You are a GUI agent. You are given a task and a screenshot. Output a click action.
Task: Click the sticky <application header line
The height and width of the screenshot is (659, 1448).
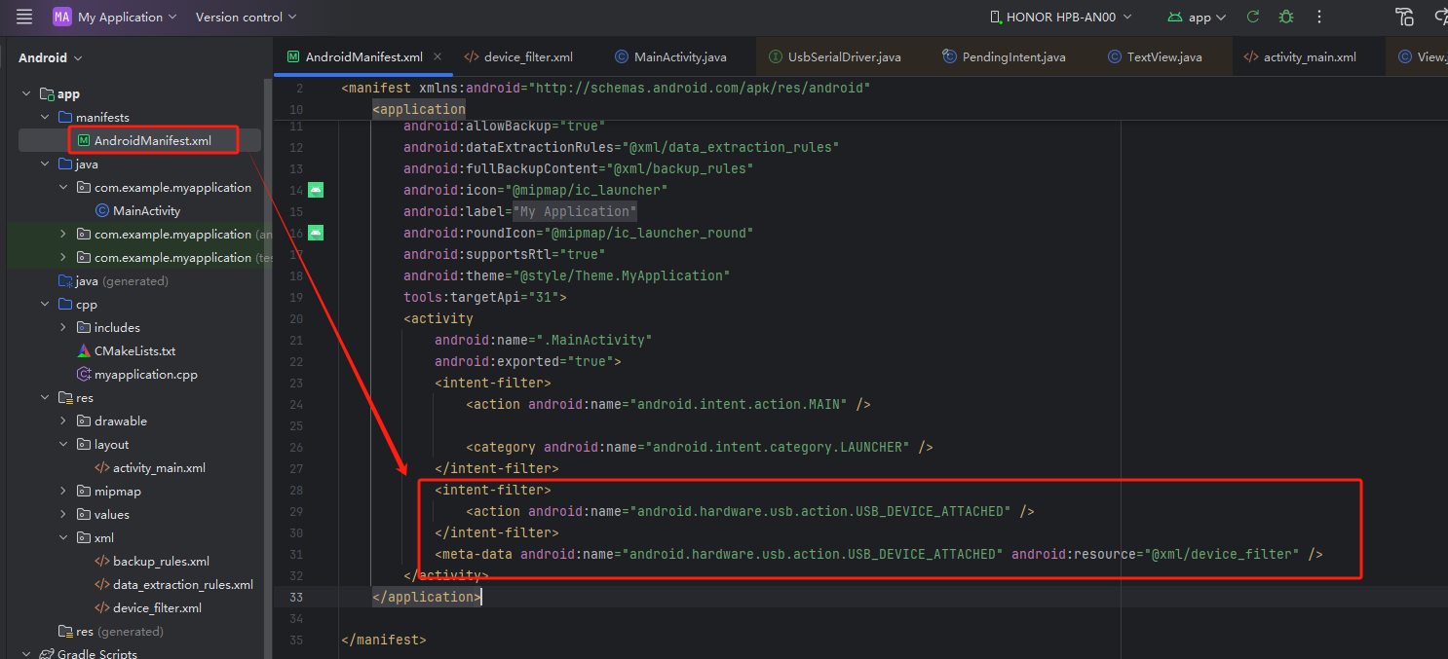tap(419, 109)
